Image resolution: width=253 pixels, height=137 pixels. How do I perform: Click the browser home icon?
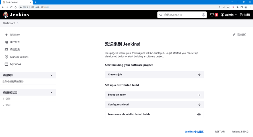coord(15,7)
